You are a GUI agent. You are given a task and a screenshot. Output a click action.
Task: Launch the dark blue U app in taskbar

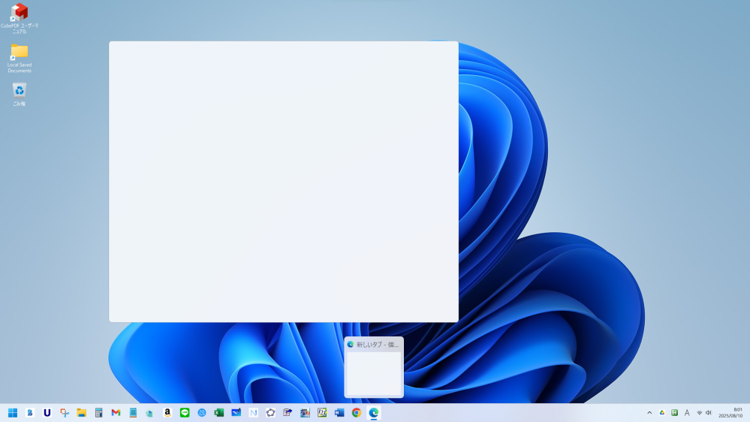47,412
